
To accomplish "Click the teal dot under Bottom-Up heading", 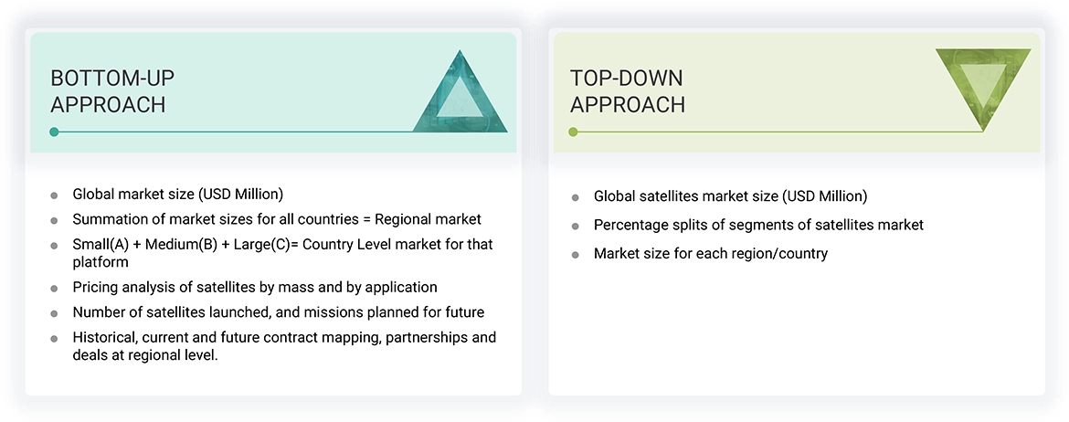I will click(x=54, y=132).
